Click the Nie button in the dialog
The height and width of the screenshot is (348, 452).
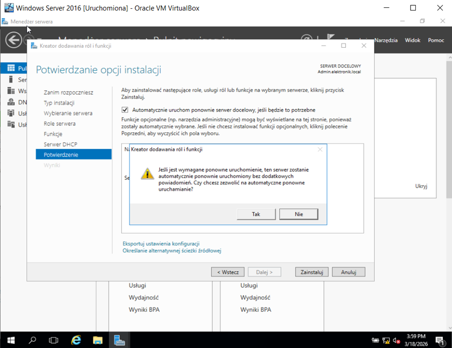click(x=298, y=214)
